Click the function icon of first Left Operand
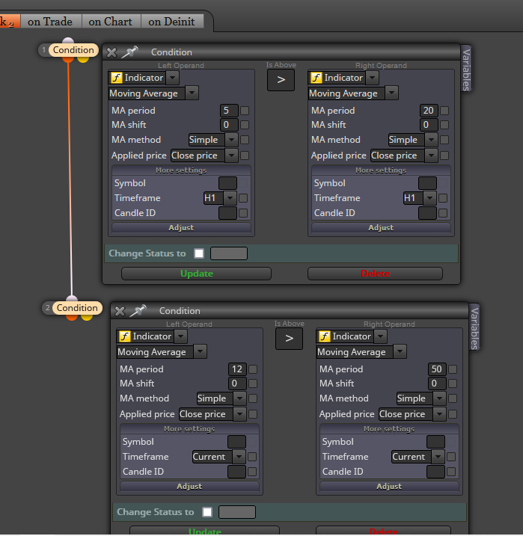This screenshot has height=536, width=523. click(x=117, y=78)
